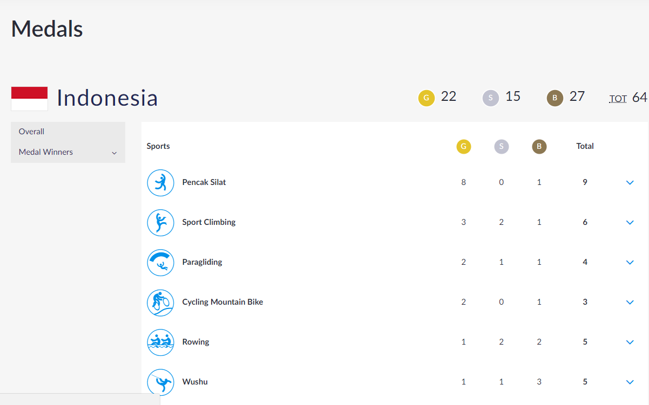Click the silver medal icon in table header
This screenshot has height=405, width=649.
coord(501,147)
